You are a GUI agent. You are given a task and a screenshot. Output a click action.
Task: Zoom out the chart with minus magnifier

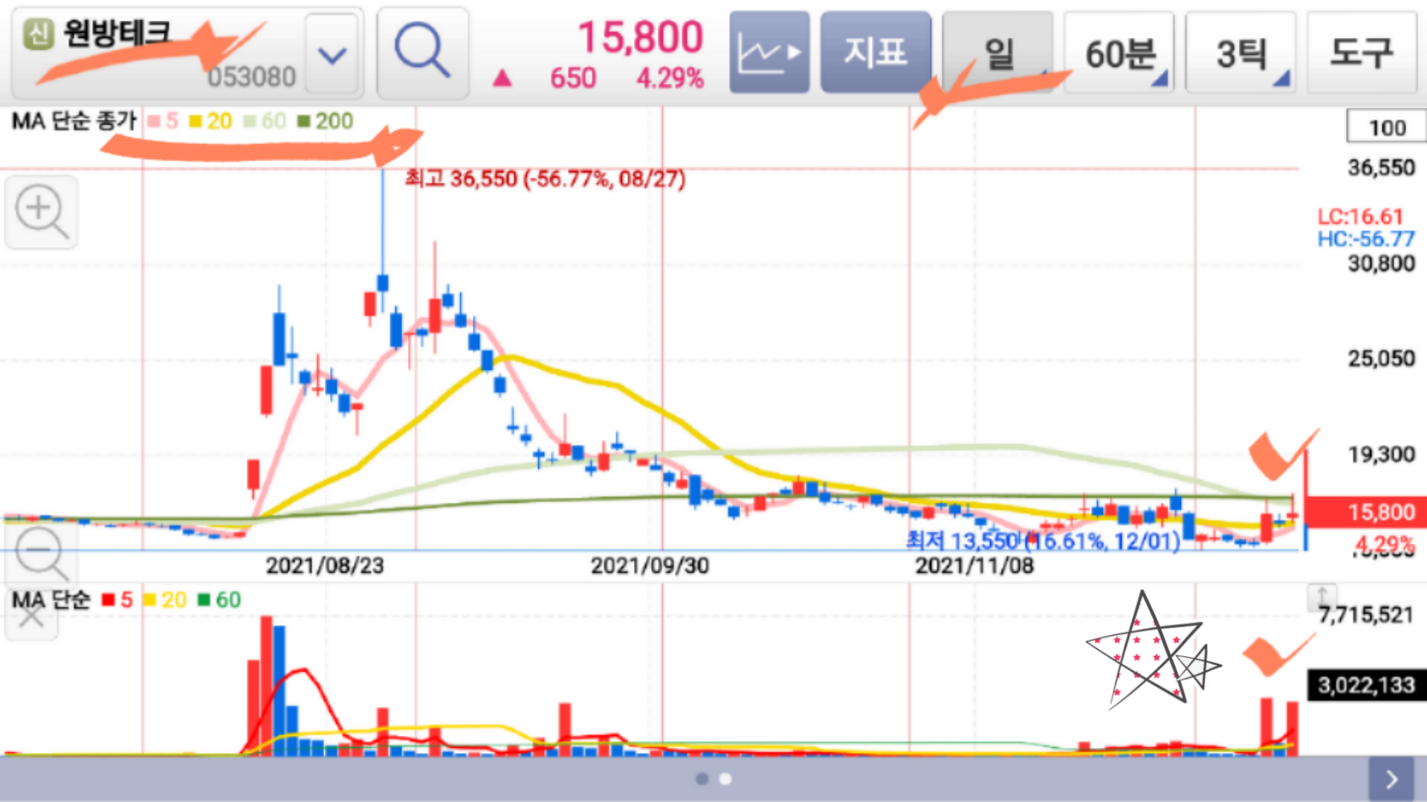(x=42, y=553)
